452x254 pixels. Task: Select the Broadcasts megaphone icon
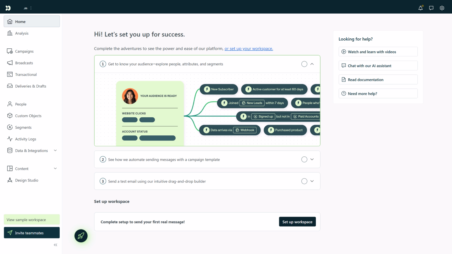click(x=10, y=63)
